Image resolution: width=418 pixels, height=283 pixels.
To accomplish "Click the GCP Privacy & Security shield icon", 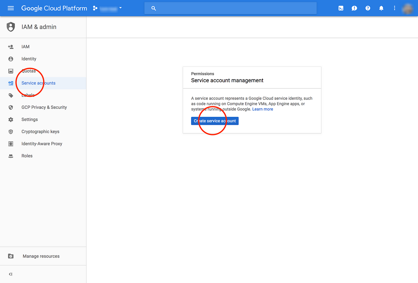I will point(11,107).
